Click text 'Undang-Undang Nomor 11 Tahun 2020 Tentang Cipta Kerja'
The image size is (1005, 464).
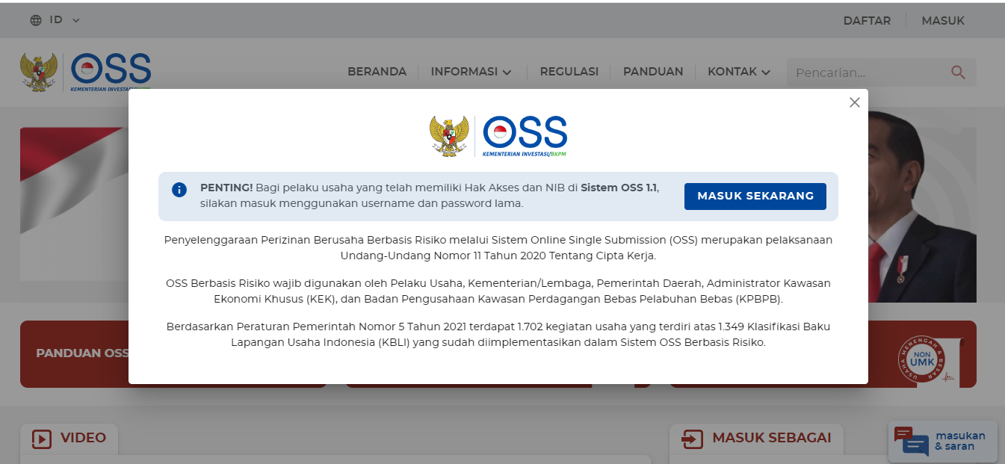(x=498, y=256)
